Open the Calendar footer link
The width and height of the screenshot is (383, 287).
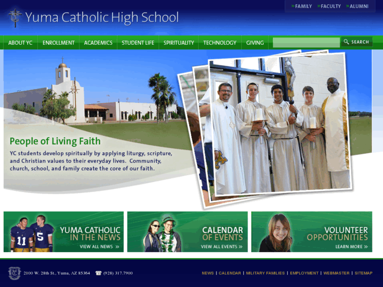click(x=230, y=273)
